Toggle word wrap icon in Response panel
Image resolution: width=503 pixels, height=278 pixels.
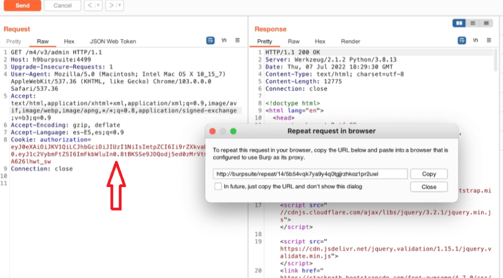461,40
